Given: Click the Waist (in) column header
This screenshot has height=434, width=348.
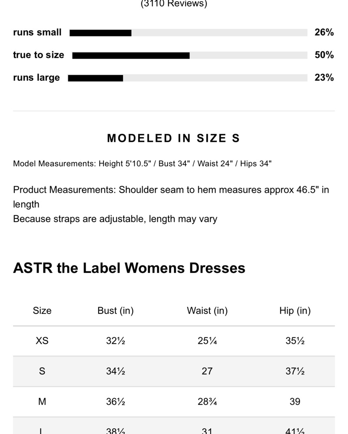Looking at the screenshot, I should 207,311.
